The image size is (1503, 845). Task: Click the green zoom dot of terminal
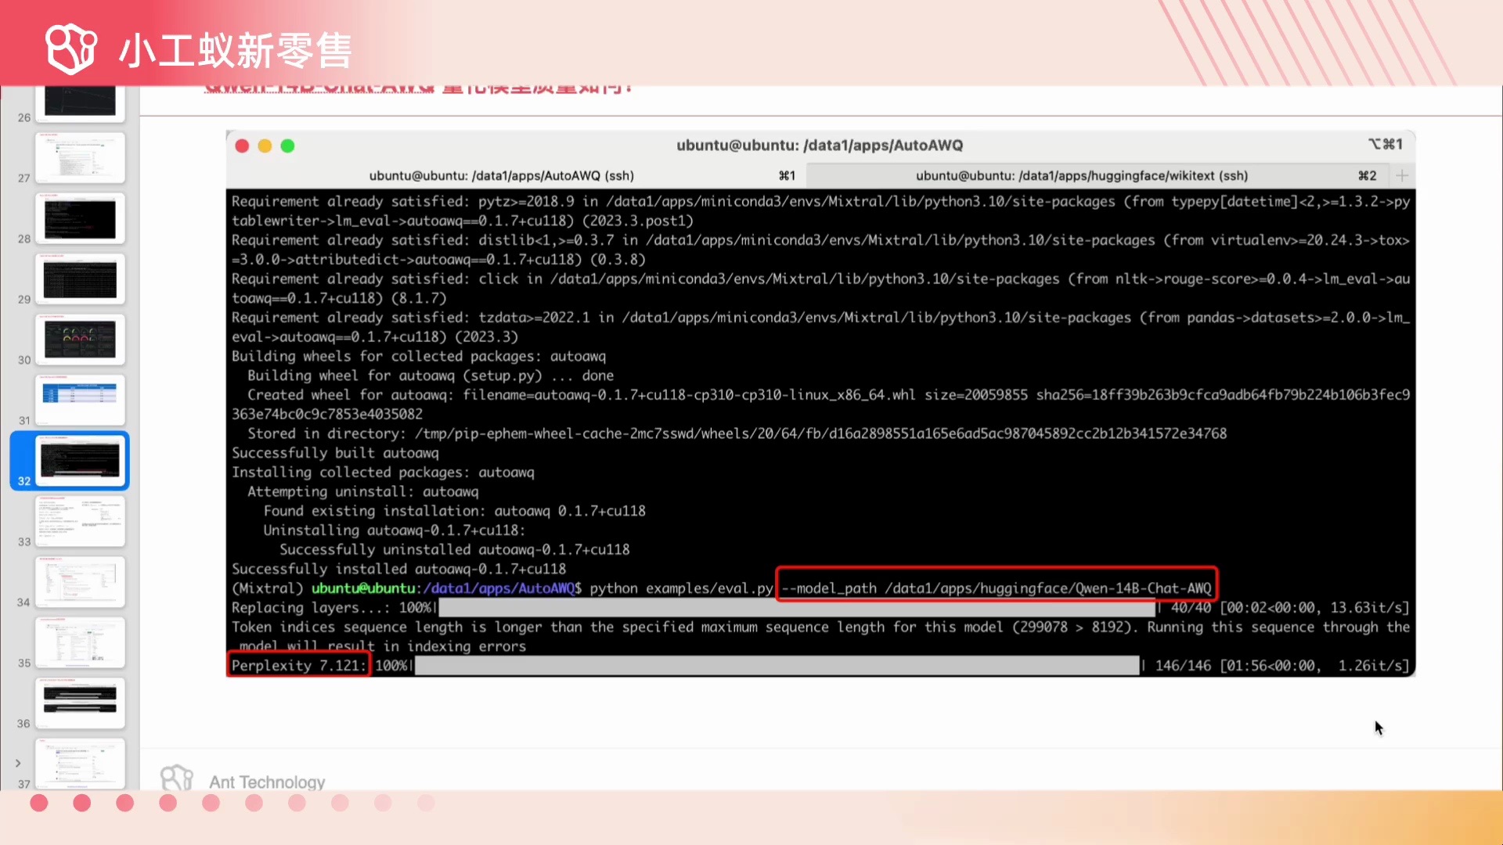pyautogui.click(x=287, y=146)
